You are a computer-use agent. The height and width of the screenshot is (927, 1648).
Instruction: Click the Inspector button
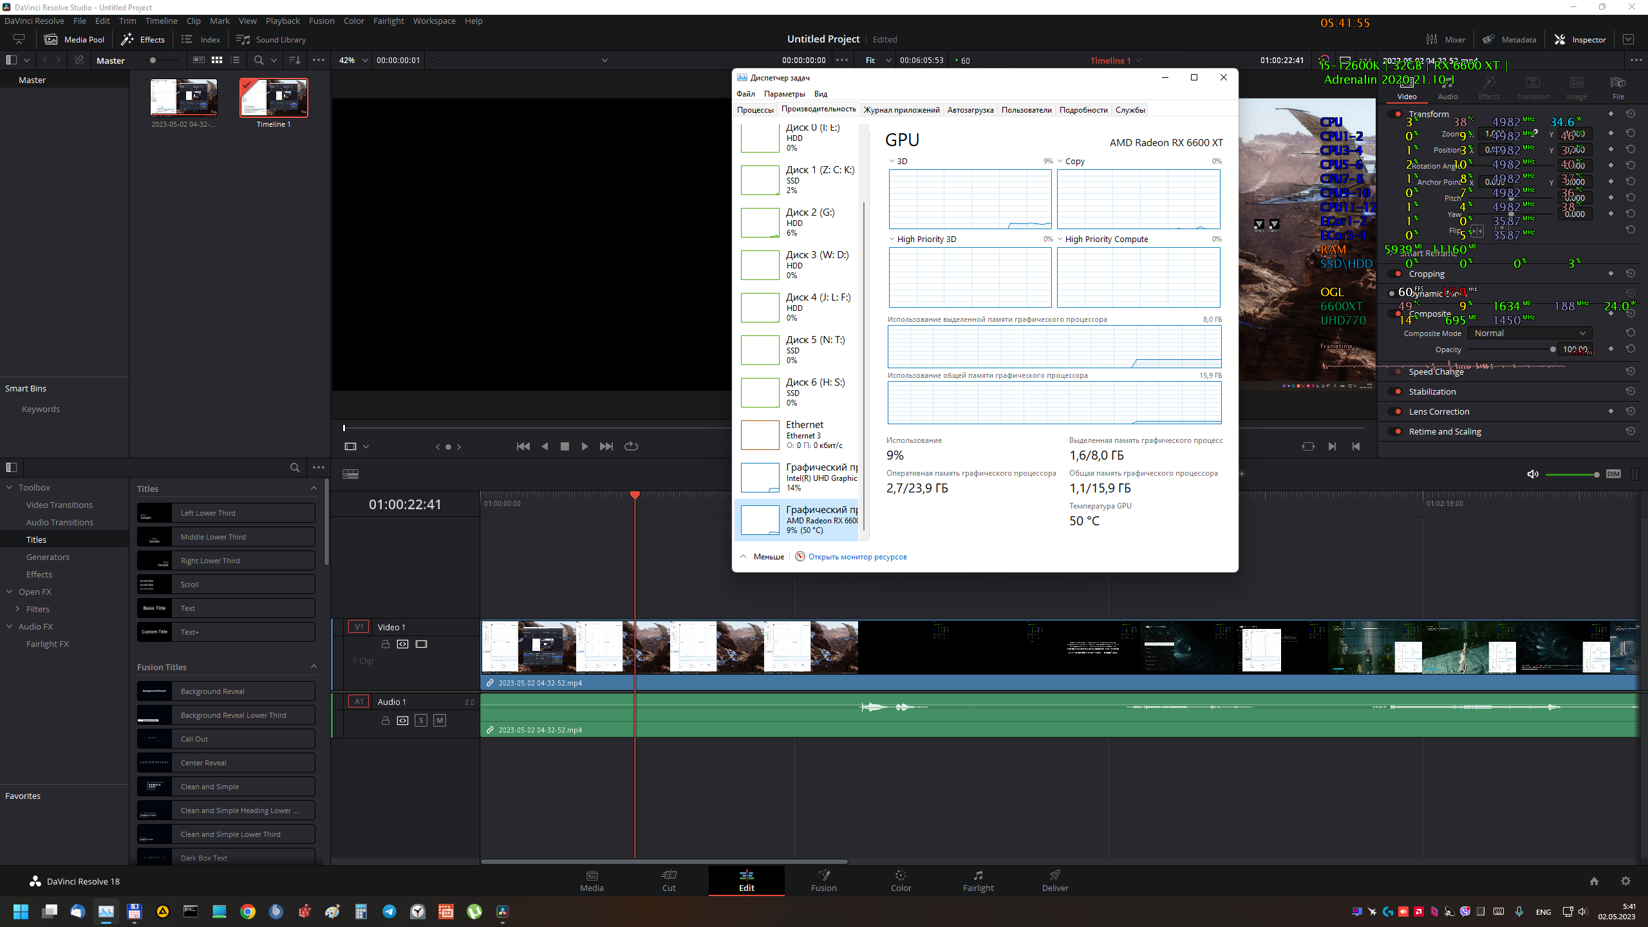[x=1580, y=39]
